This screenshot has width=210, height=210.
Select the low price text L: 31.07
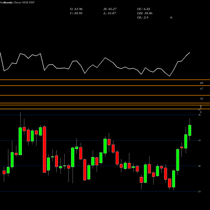110,13
